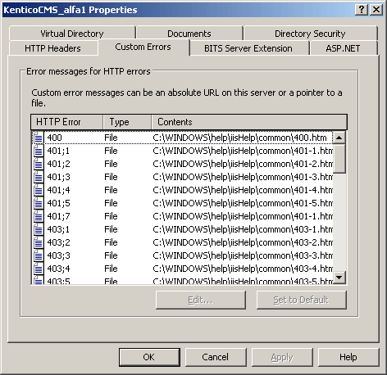Screen dimensions: 387x375
Task: Dismiss dialog with the Cancel button
Action: pyautogui.click(x=216, y=357)
